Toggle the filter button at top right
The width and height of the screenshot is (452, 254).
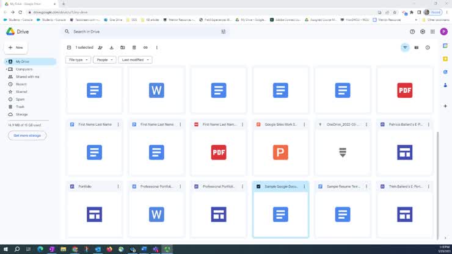(x=405, y=47)
